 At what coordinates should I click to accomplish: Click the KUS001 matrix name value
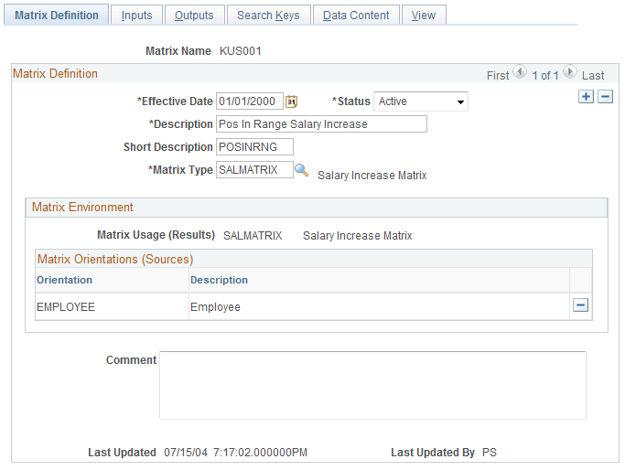point(241,51)
